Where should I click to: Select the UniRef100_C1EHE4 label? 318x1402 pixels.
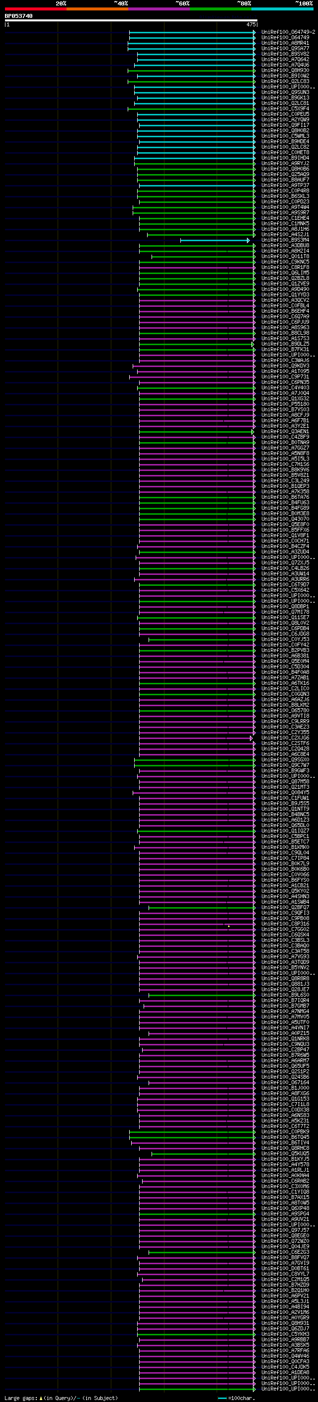285,218
